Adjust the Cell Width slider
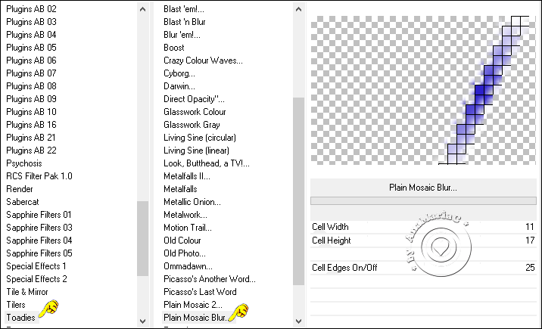542x329 pixels. click(424, 227)
